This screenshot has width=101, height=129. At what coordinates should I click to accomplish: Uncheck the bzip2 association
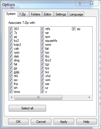[x=11, y=45]
